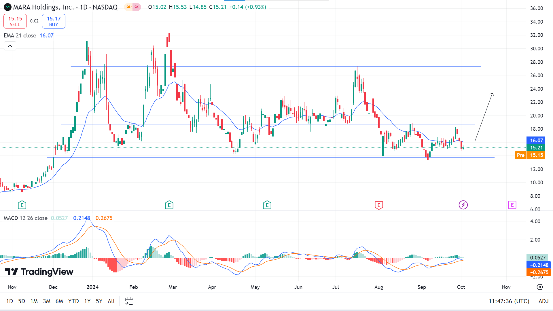This screenshot has height=311, width=553.
Task: Click the open value O15.02 in header
Action: point(157,7)
